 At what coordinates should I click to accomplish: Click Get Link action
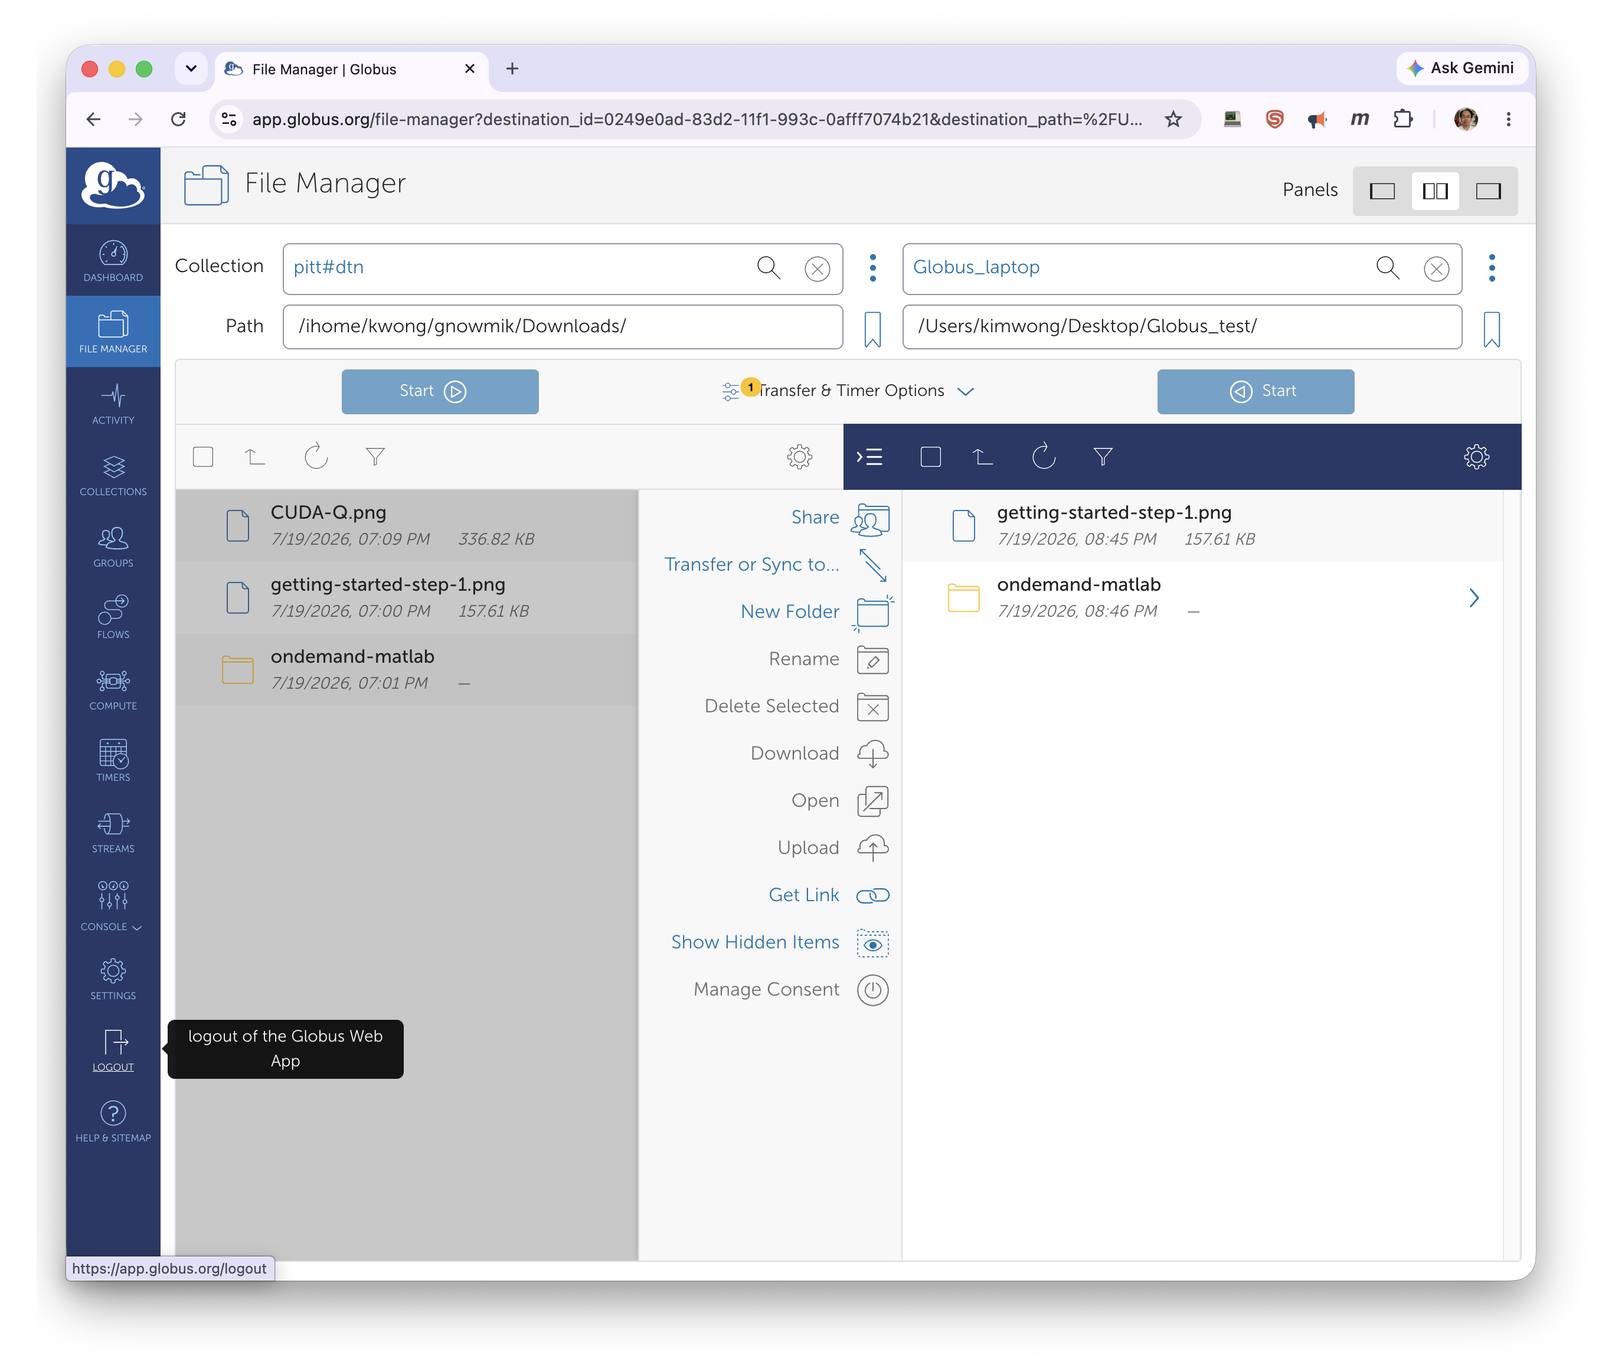[829, 895]
